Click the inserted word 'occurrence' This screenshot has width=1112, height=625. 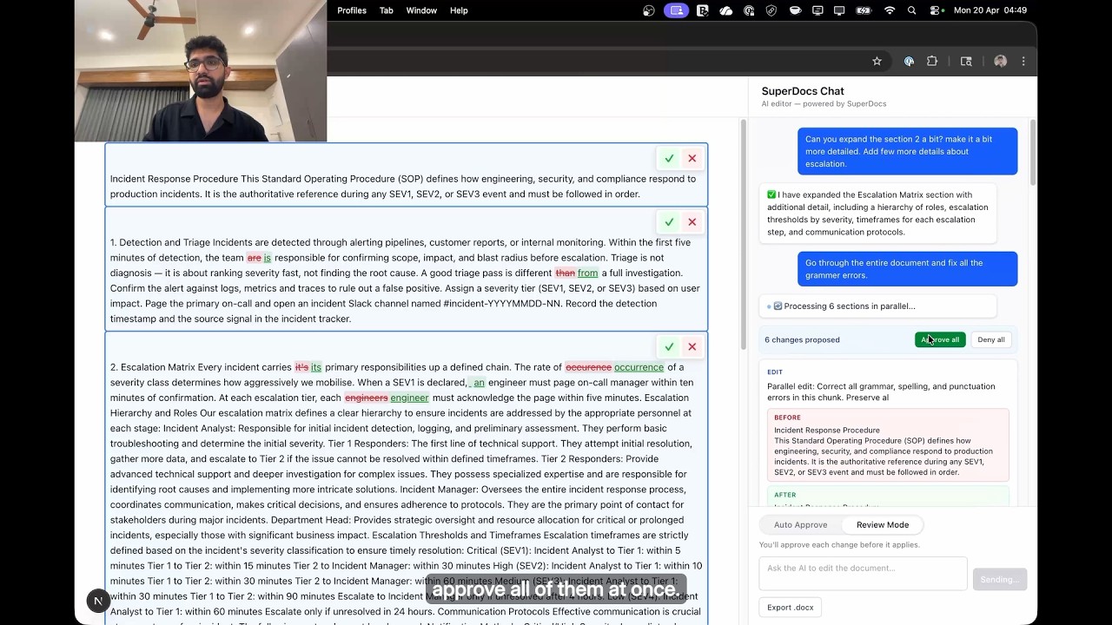point(639,367)
